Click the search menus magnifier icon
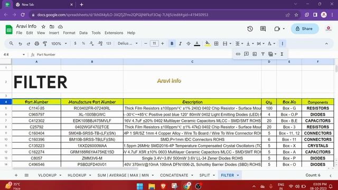Image resolution: width=338 pixels, height=190 pixels. tap(11, 43)
